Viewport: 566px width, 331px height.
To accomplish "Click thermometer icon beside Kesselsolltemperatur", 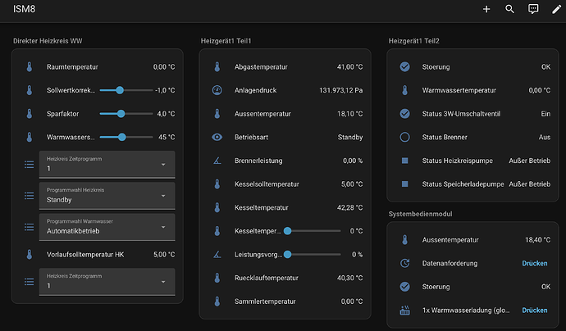I will pos(217,184).
